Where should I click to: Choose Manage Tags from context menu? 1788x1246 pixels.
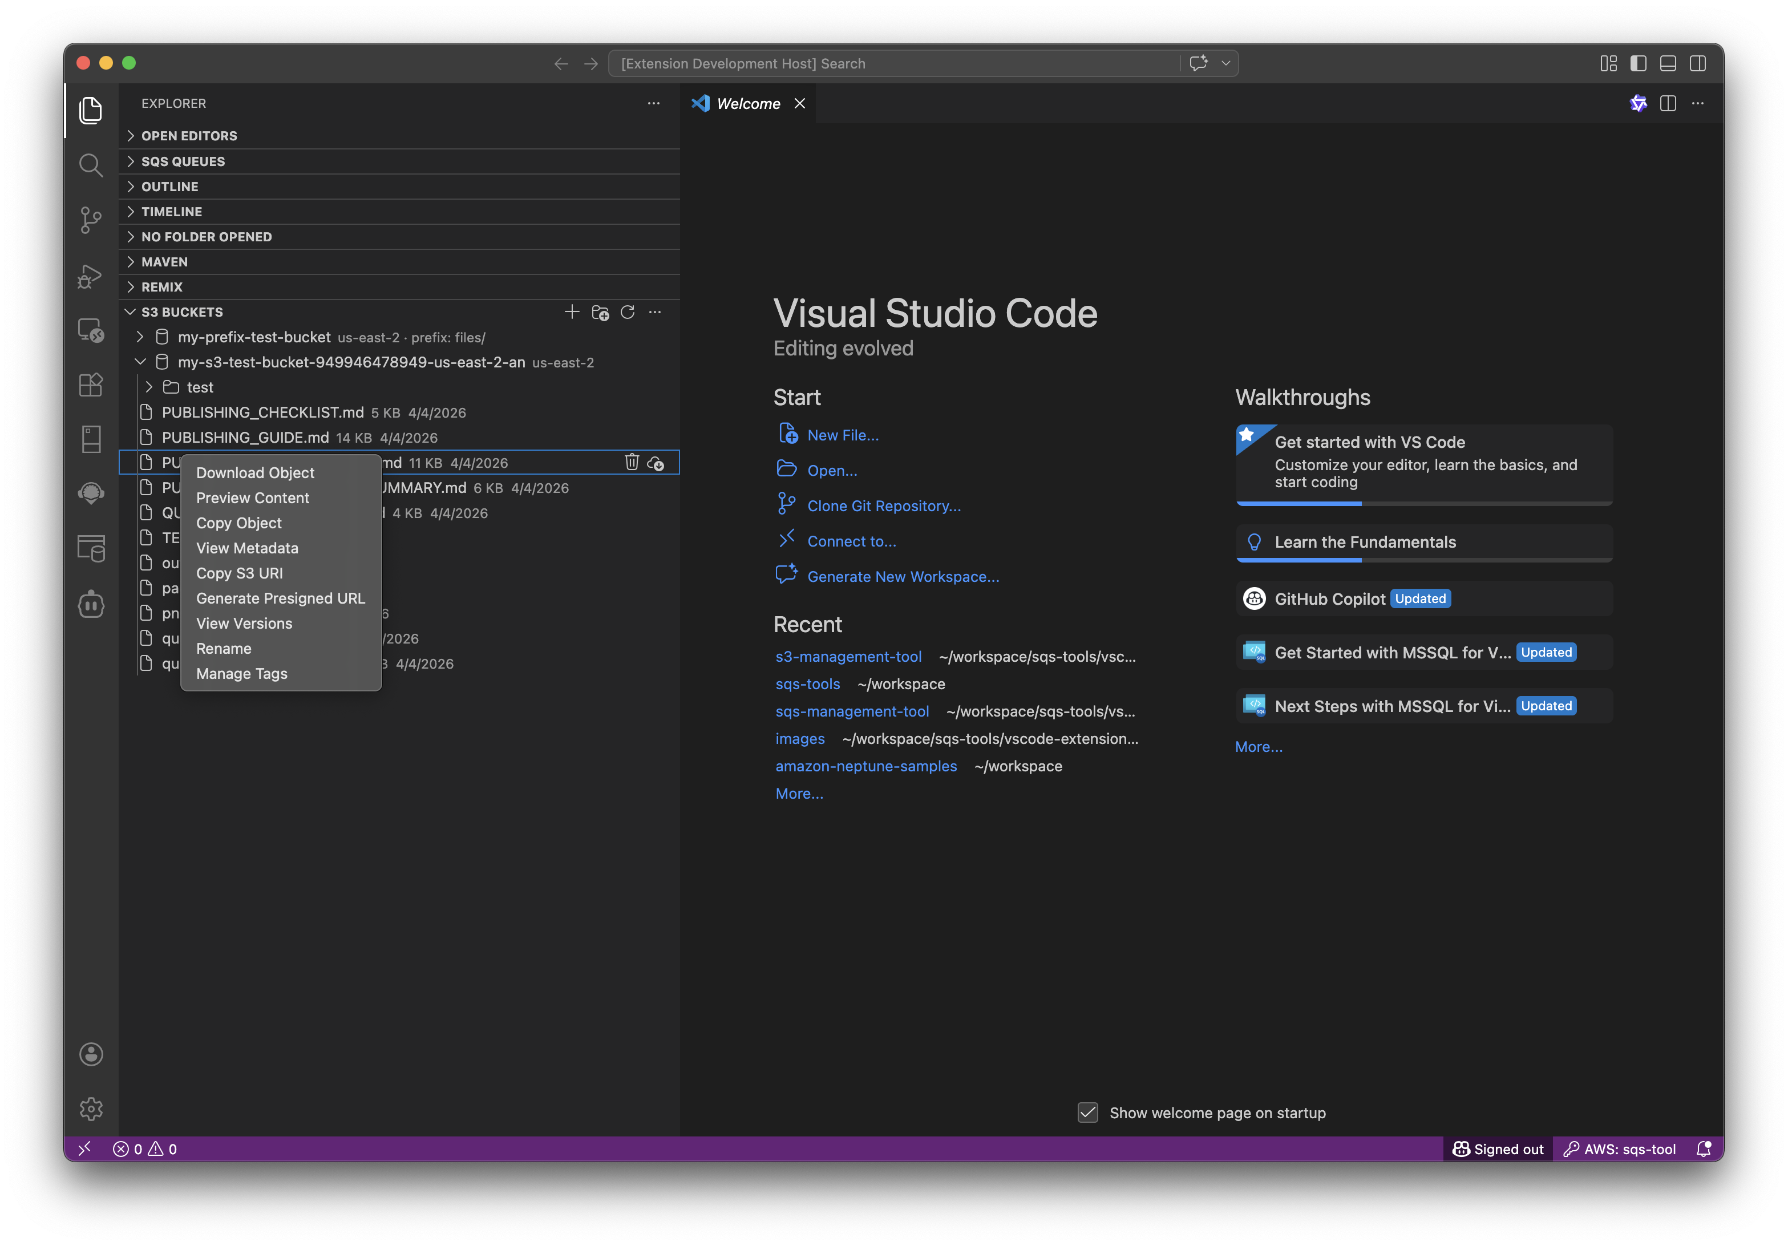tap(281, 674)
